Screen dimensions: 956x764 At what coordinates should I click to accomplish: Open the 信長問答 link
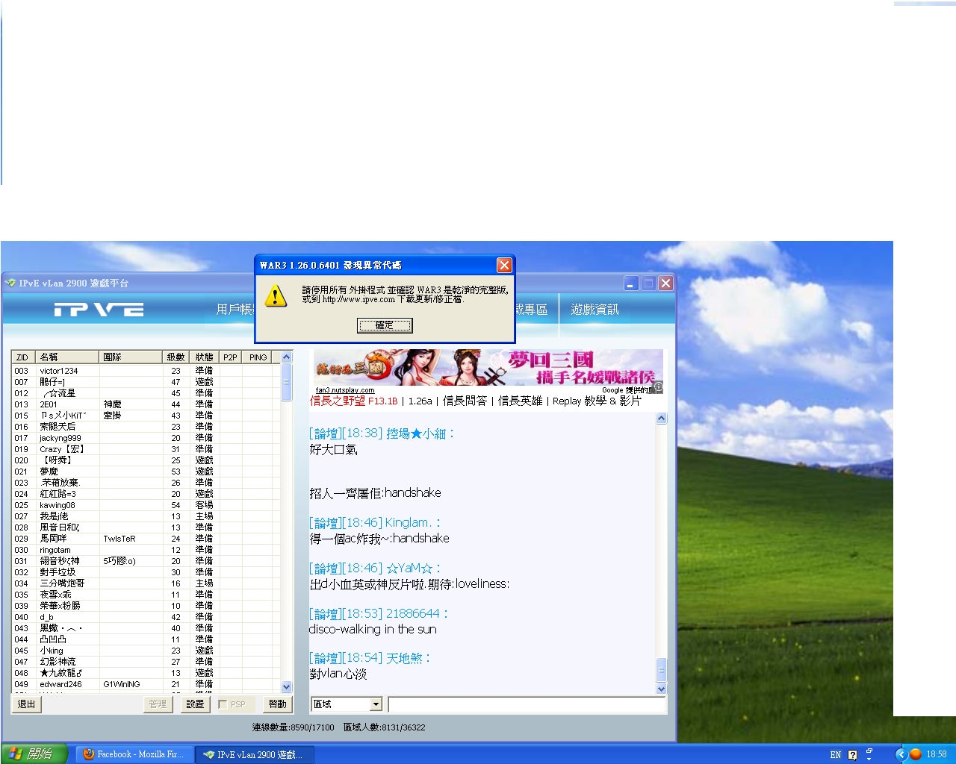pyautogui.click(x=465, y=401)
